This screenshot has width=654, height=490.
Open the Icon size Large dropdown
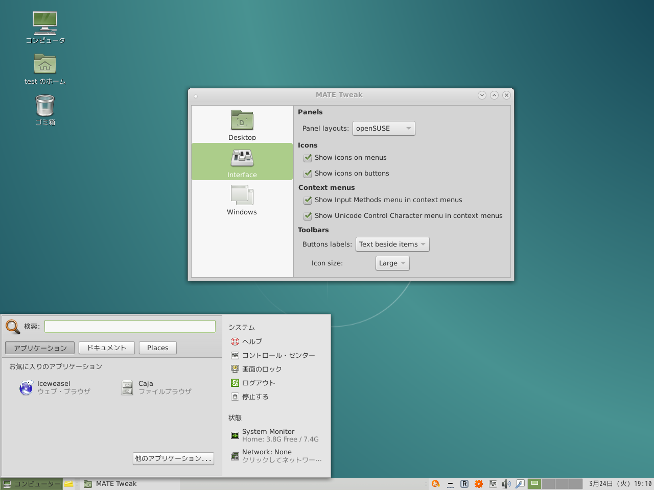[x=392, y=263]
